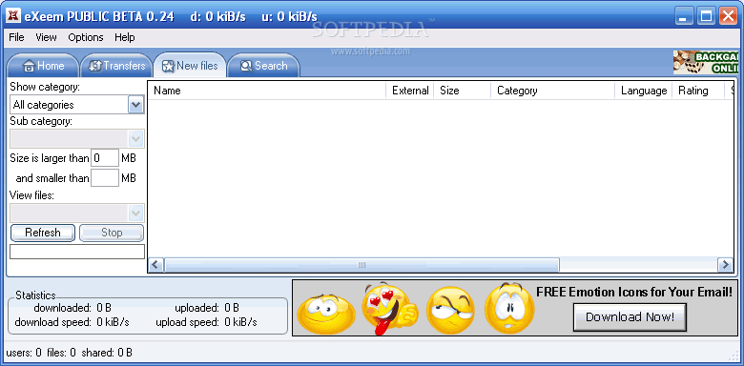Sort by the Name column header
The width and height of the screenshot is (744, 366).
268,91
